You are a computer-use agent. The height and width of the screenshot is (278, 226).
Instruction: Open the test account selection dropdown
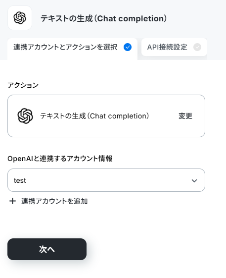[106, 180]
